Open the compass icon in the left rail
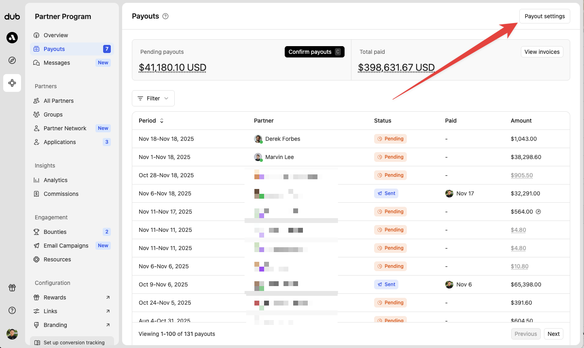The width and height of the screenshot is (584, 348). tap(12, 60)
